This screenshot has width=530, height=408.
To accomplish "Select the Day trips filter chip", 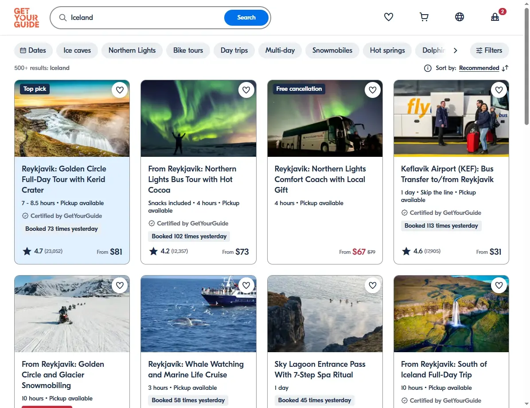I will [234, 51].
